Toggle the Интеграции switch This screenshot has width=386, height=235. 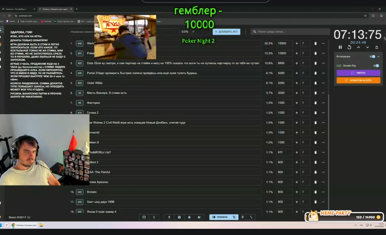pyautogui.click(x=373, y=56)
